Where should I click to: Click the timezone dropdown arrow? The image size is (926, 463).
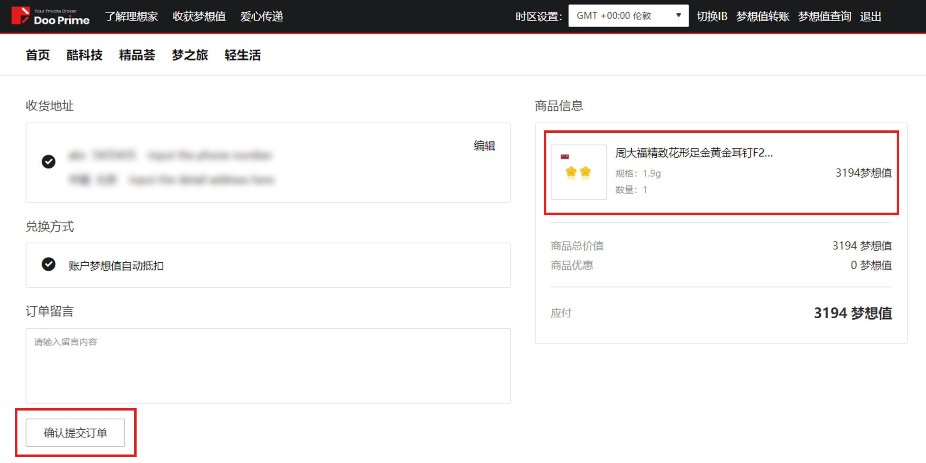[678, 16]
